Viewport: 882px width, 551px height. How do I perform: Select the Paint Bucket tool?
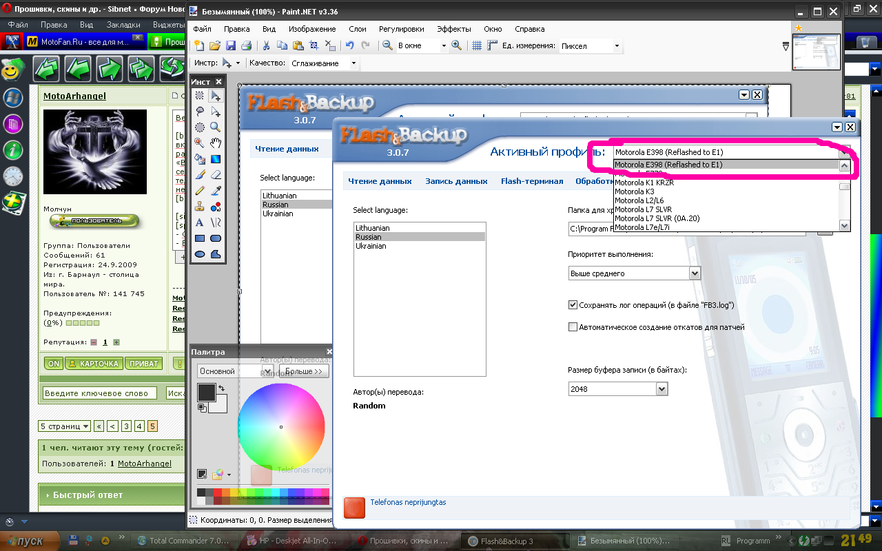(200, 158)
